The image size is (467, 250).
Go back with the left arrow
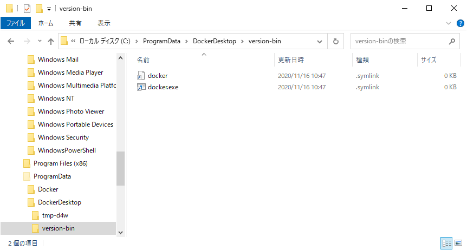[11, 41]
